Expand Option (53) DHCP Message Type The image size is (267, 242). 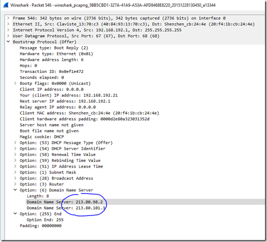(x=15, y=142)
